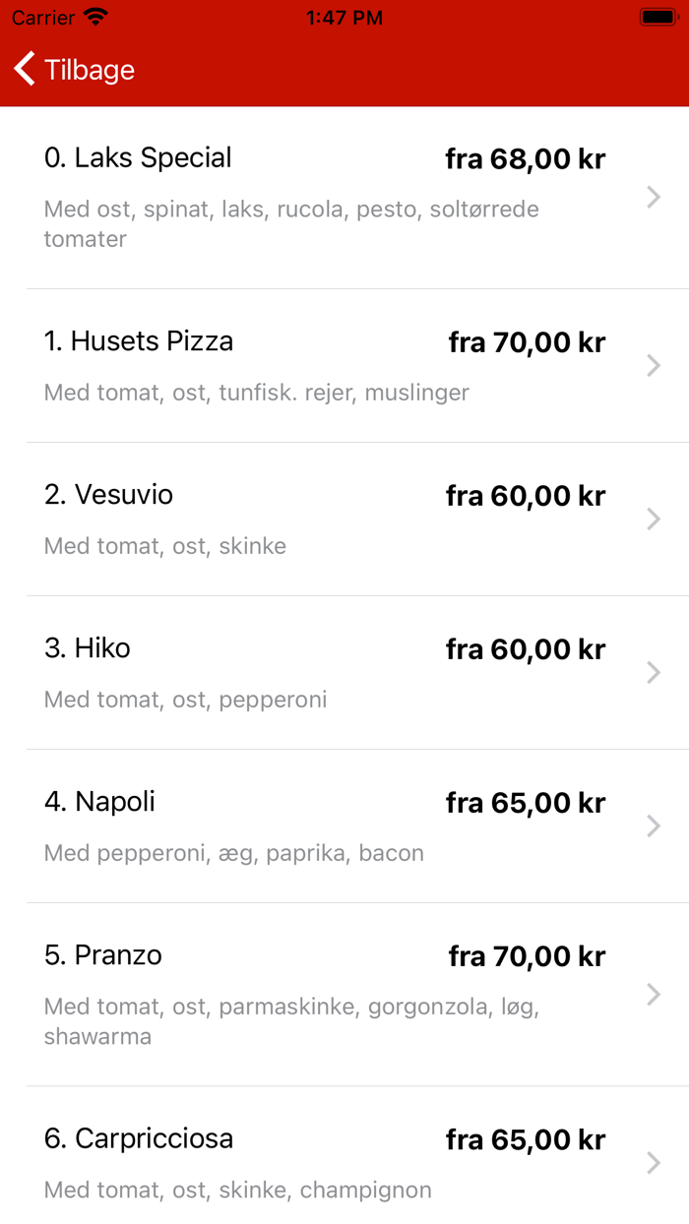The height and width of the screenshot is (1224, 689).
Task: Expand Carpricciosa with its arrow
Action: coord(653,1163)
